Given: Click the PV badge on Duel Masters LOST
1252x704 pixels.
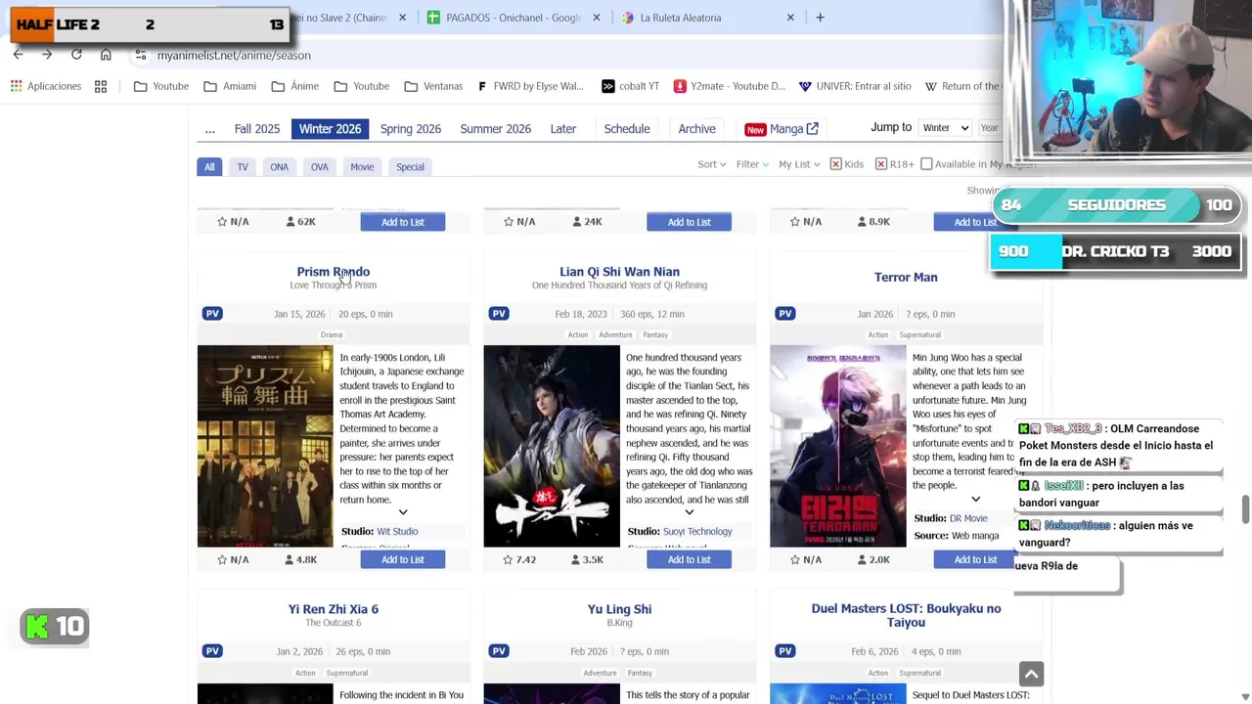Looking at the screenshot, I should (x=785, y=651).
